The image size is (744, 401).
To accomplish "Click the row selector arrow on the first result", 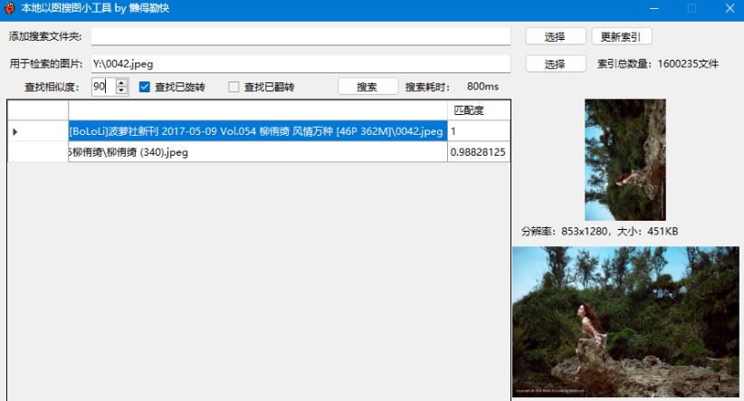I will (x=15, y=131).
